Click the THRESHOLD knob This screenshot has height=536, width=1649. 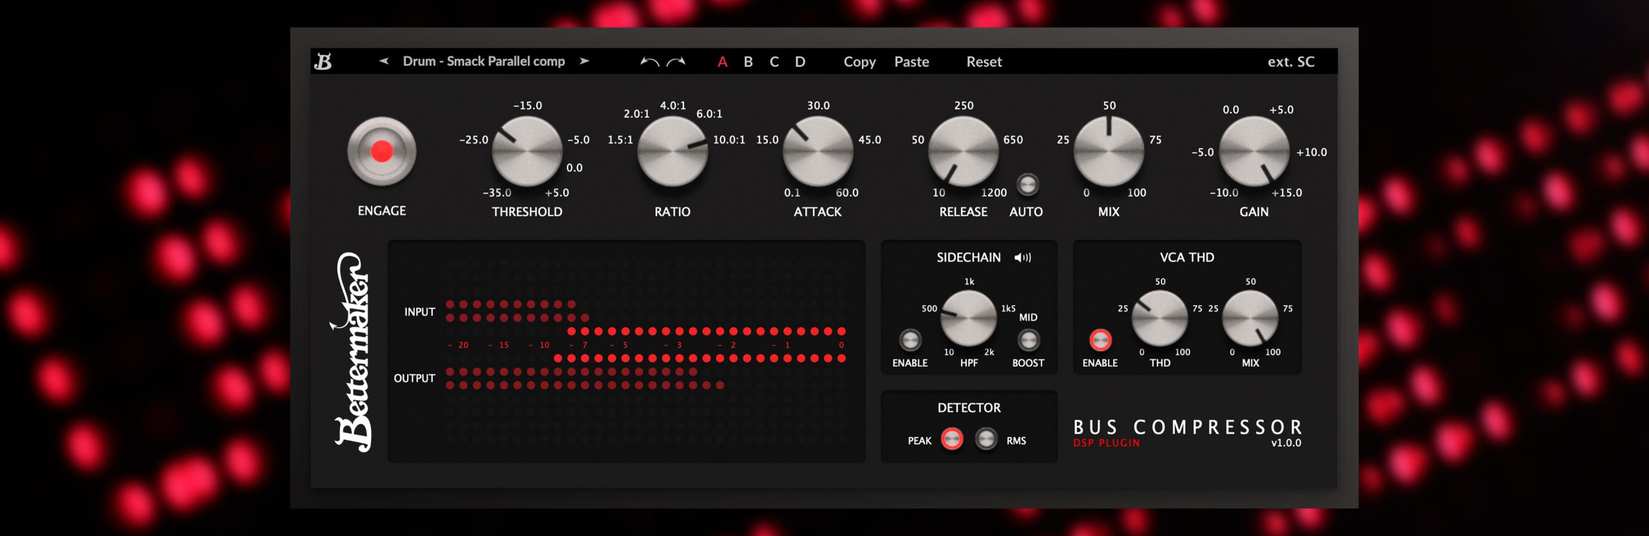tap(528, 152)
